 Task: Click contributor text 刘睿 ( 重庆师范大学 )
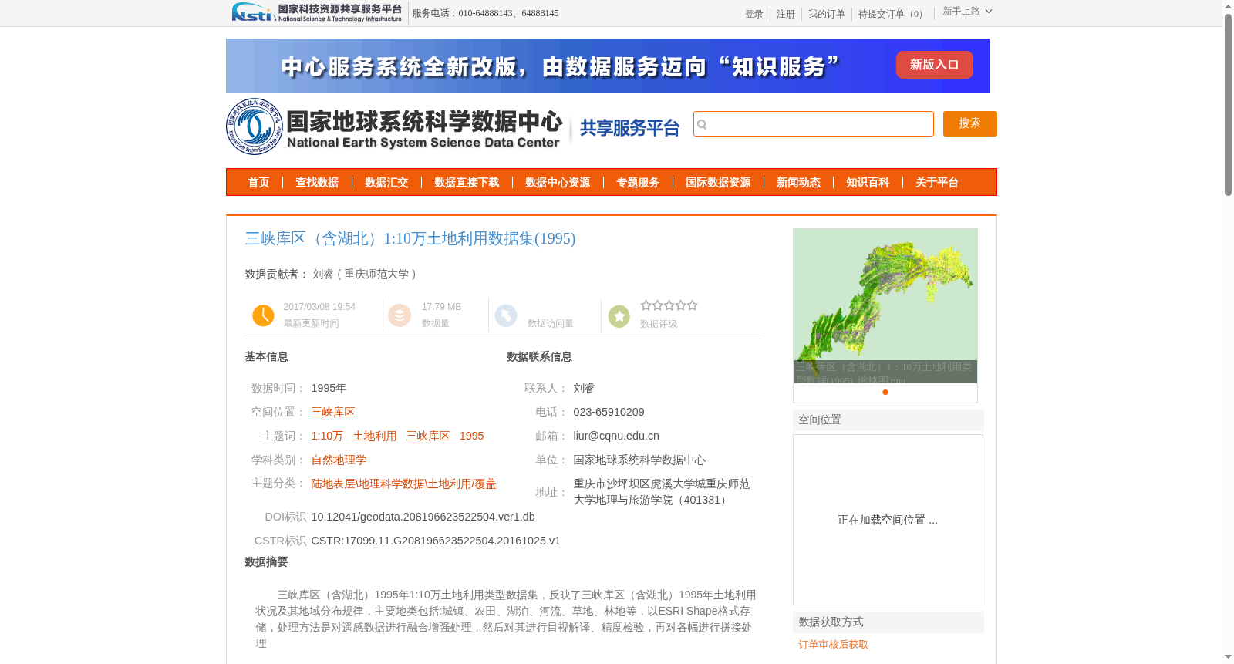[364, 274]
